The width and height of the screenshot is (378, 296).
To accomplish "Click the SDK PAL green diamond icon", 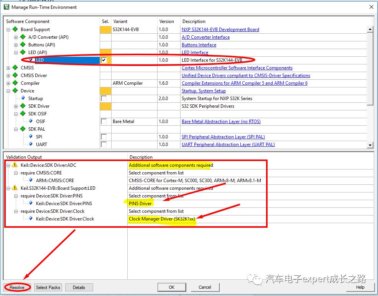I will click(x=23, y=129).
